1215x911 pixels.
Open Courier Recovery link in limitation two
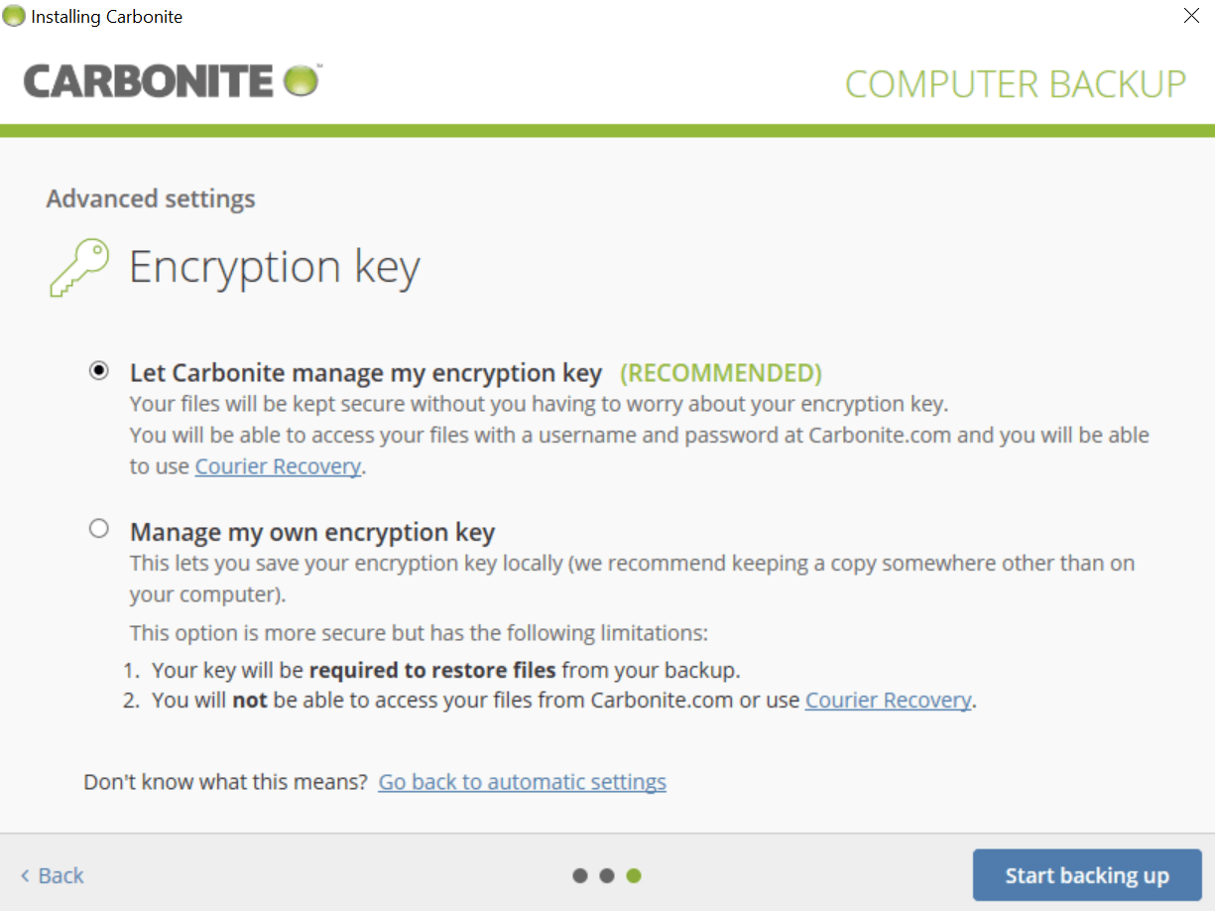888,700
